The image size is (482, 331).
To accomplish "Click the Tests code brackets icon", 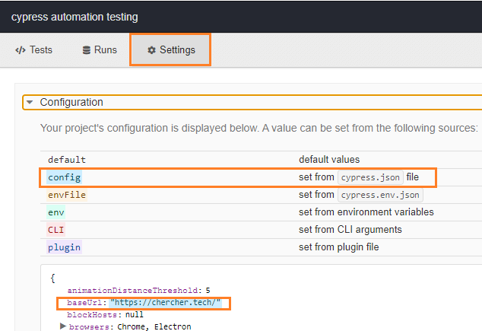I will point(21,50).
